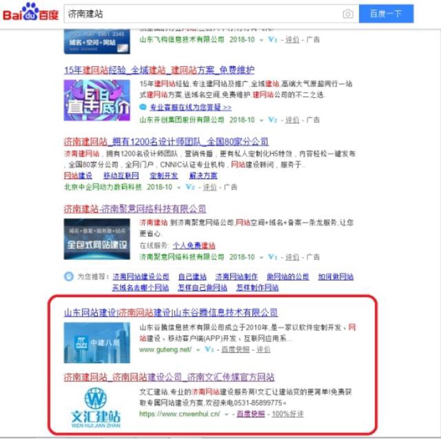Open suggested search 怎样制作网站
Image resolution: width=441 pixels, height=439 pixels.
click(x=257, y=287)
